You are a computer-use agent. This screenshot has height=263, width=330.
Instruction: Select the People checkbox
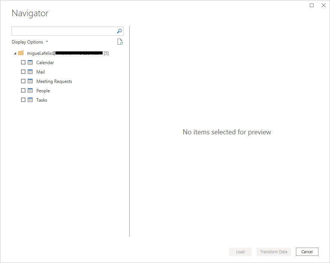23,90
